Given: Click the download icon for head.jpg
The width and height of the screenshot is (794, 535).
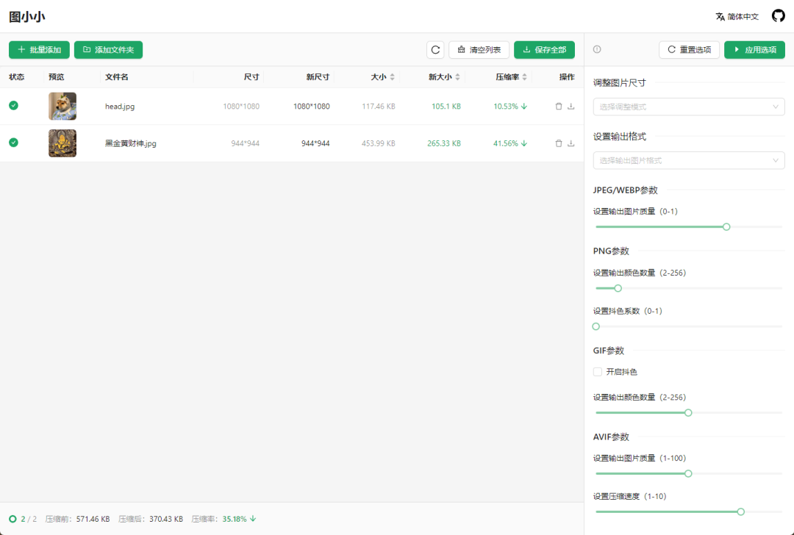Looking at the screenshot, I should 572,106.
